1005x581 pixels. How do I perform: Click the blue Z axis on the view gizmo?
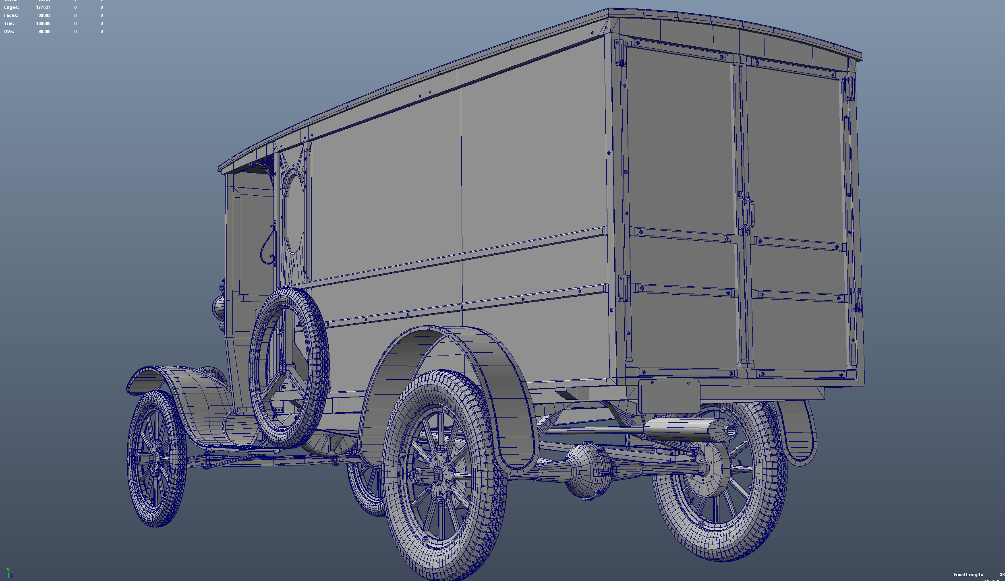(x=12, y=576)
